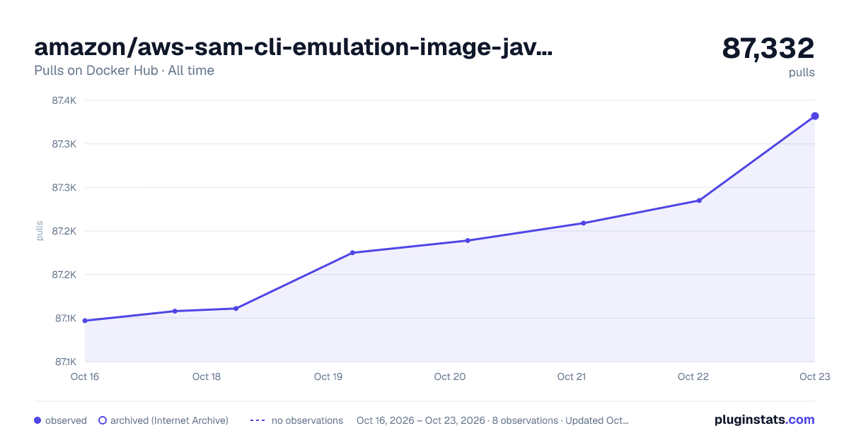Click the 'Oct 19' x-axis label

328,376
